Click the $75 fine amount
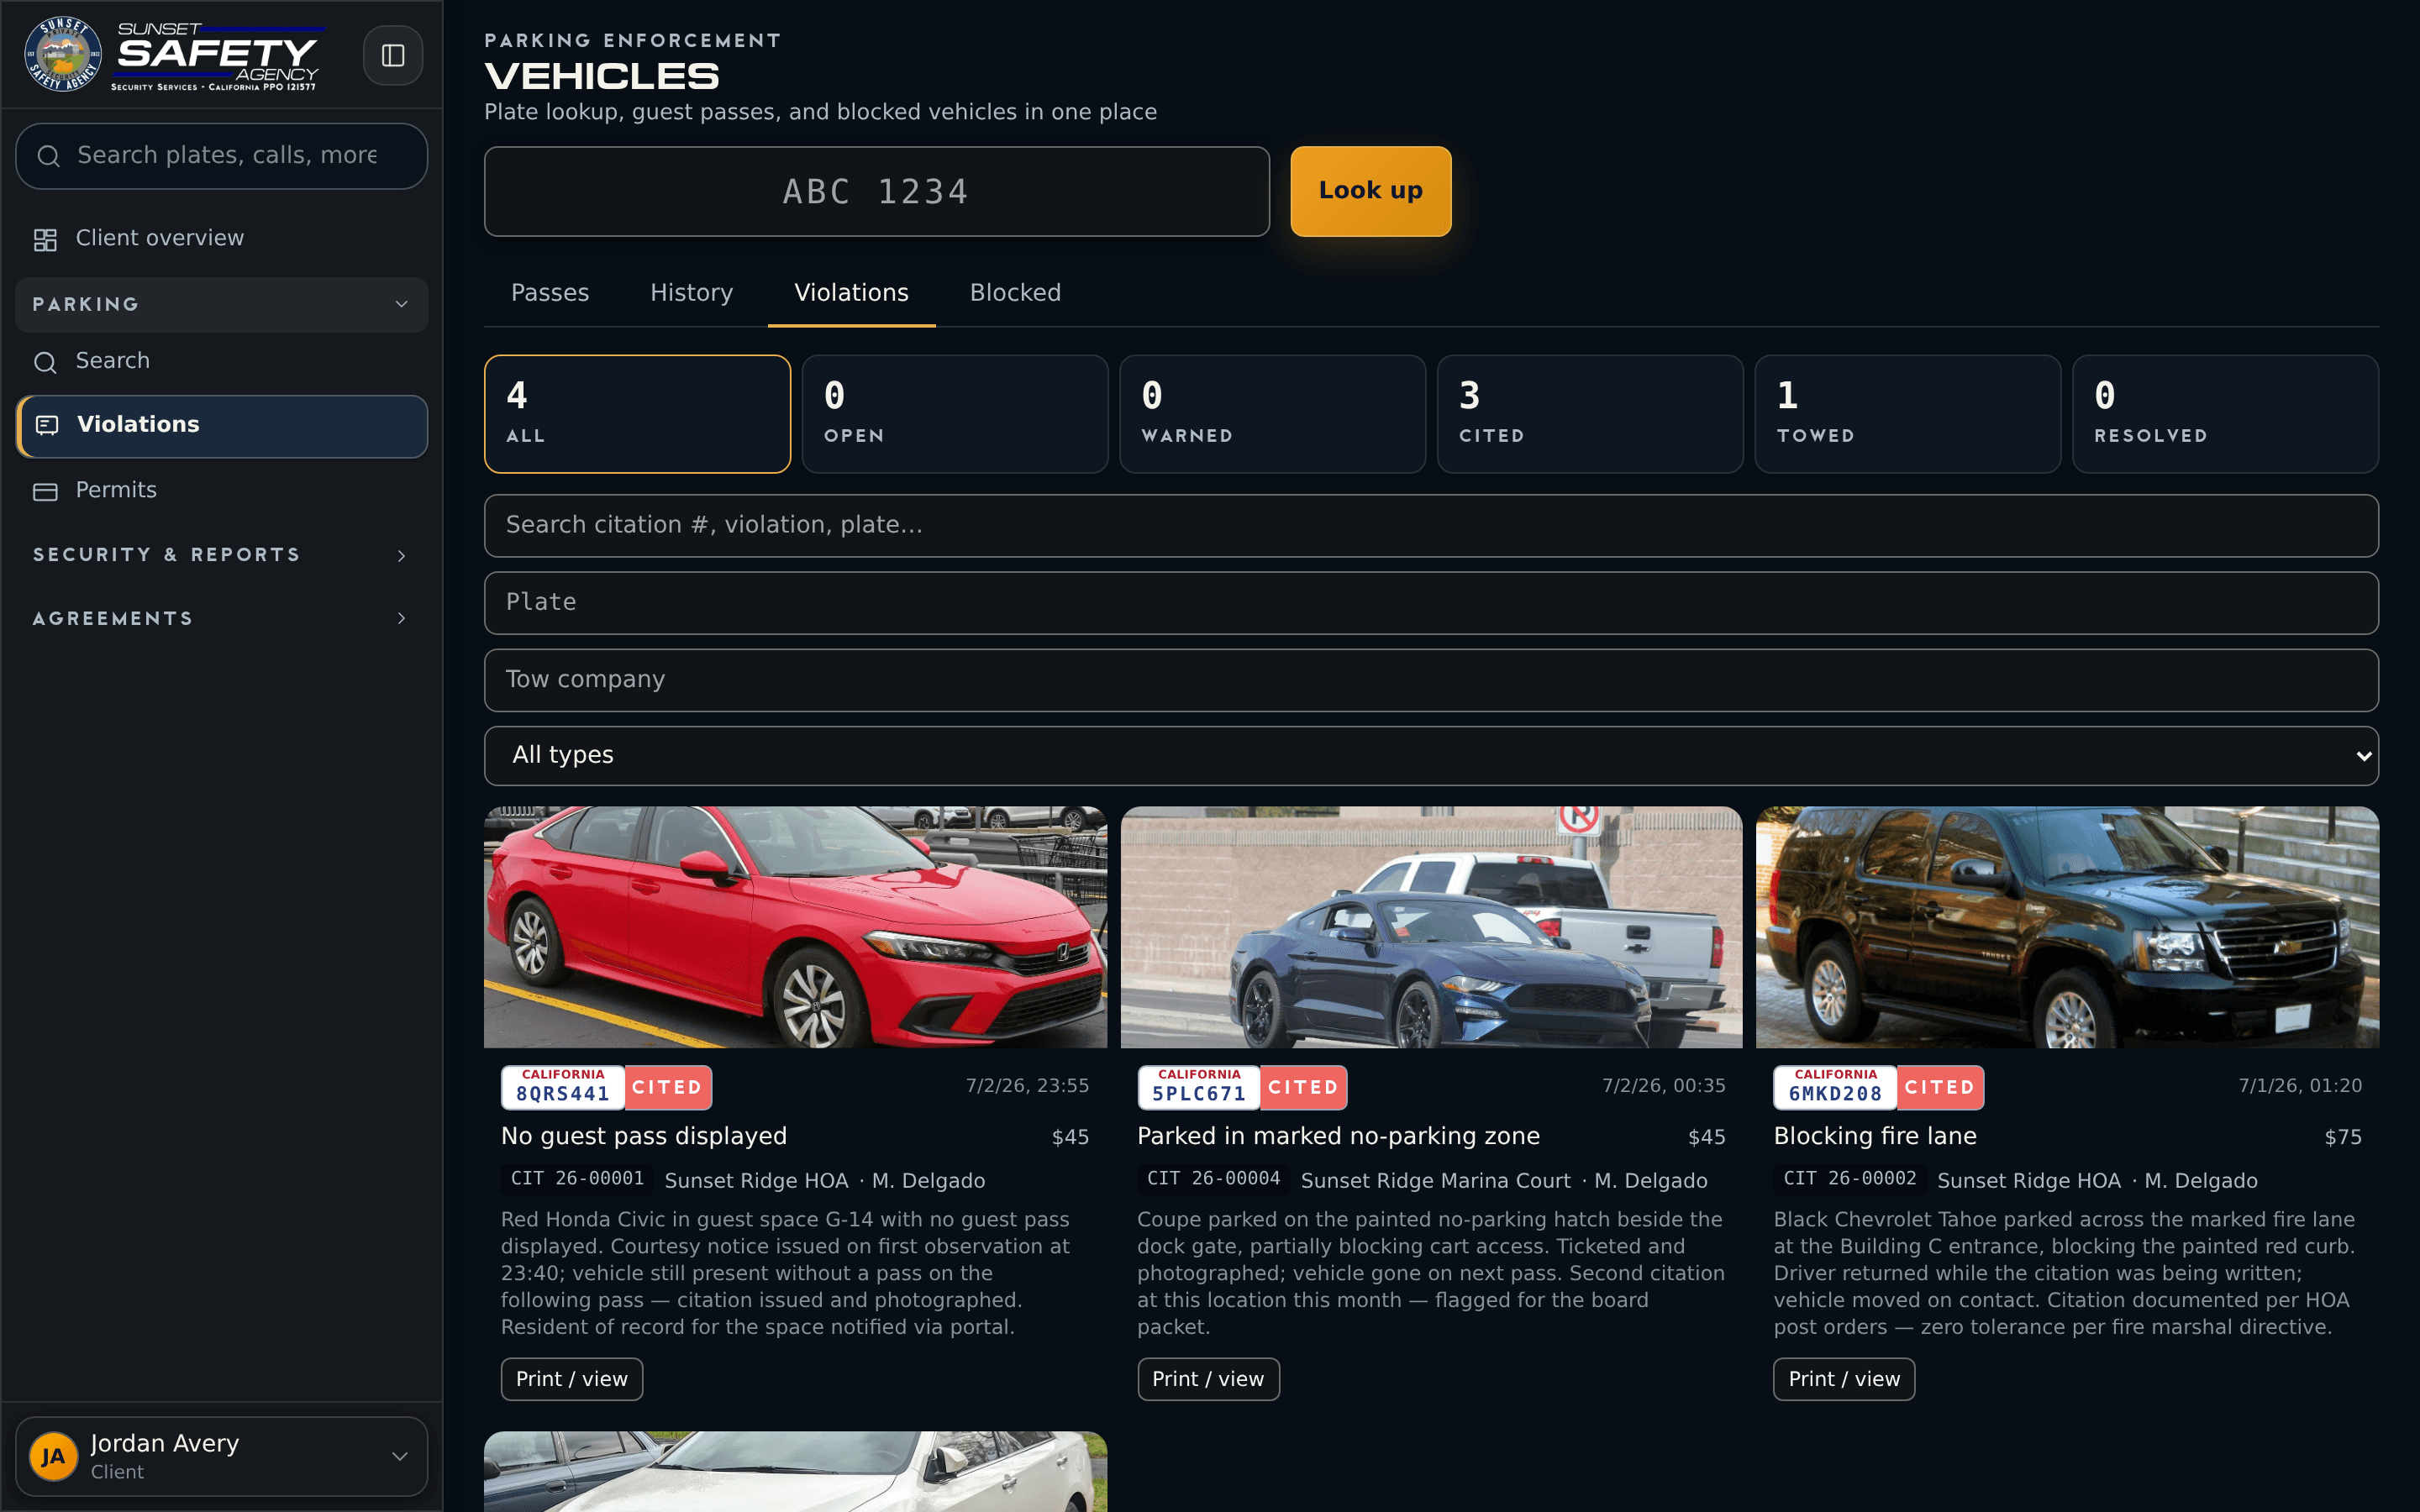 coord(2343,1138)
